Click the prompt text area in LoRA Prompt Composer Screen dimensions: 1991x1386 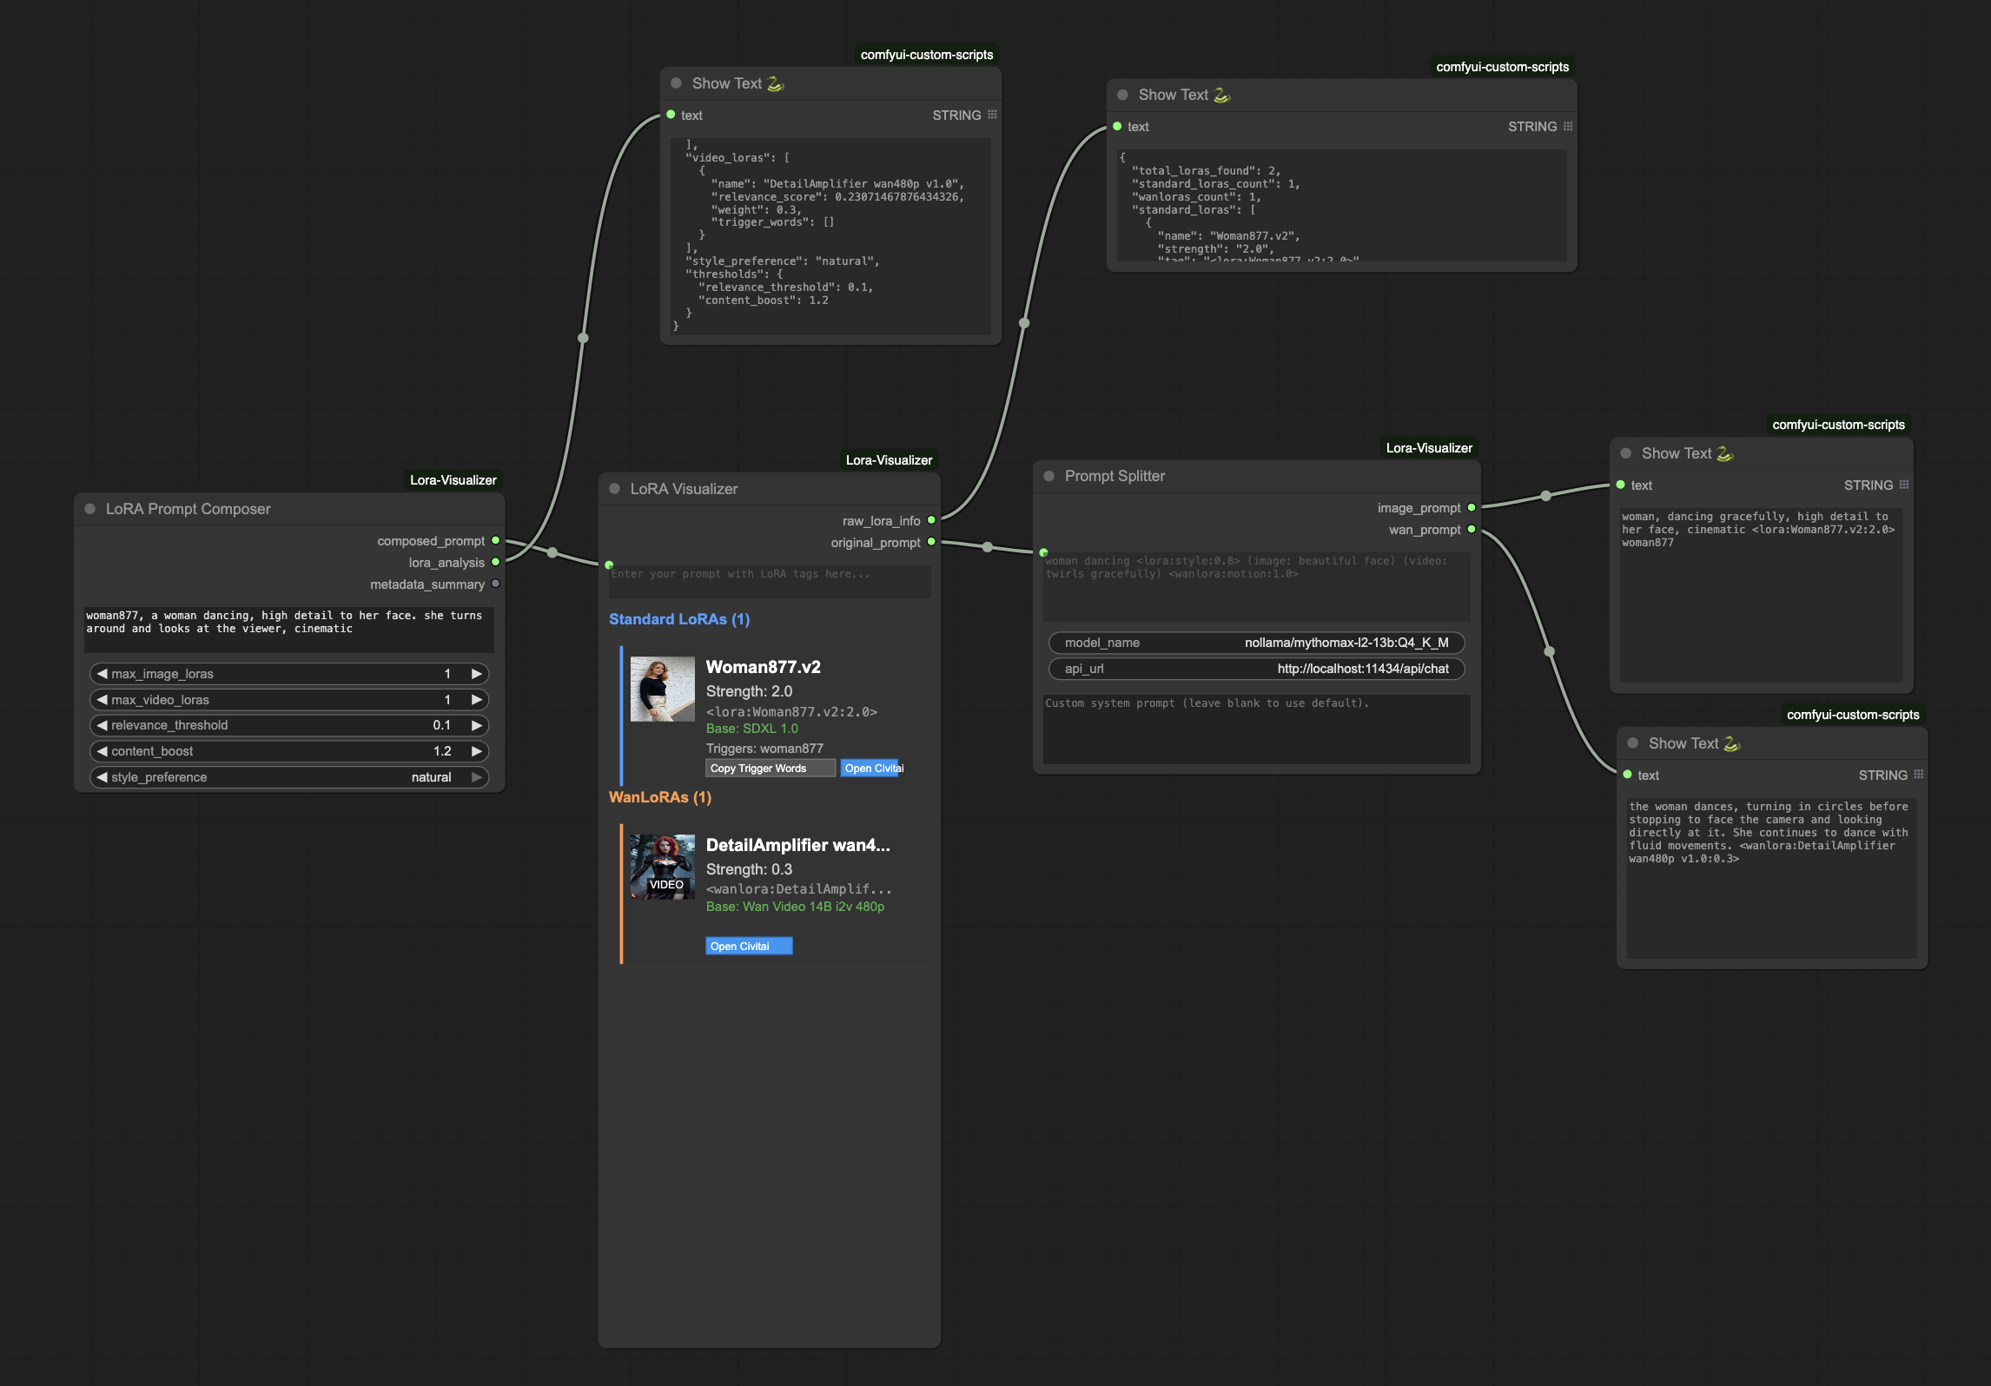pyautogui.click(x=289, y=630)
